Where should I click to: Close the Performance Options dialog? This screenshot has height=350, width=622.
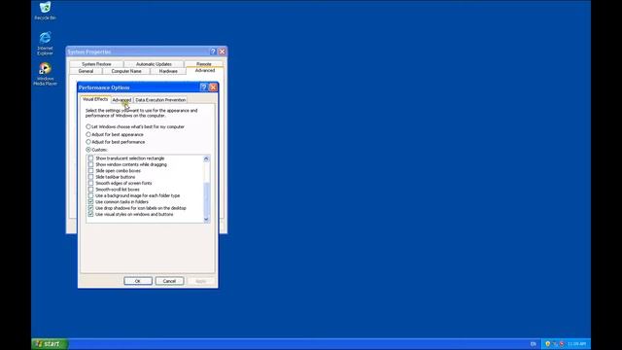point(213,87)
